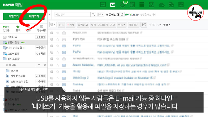Open 스팸메일함 spam folder
208x117 pixels.
coord(13,99)
